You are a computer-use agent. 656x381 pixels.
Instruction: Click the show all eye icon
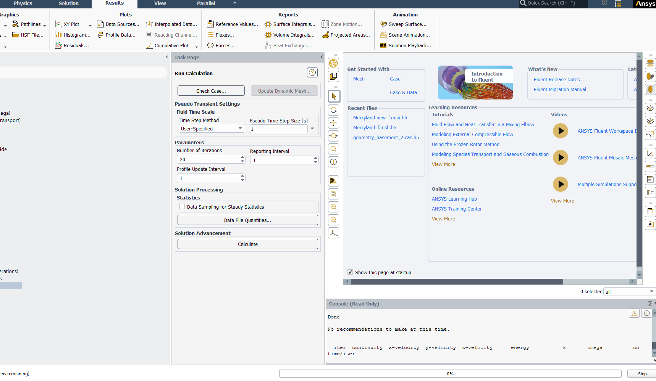[650, 108]
